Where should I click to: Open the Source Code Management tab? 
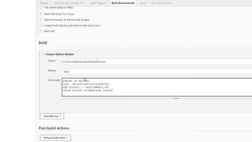69,3
